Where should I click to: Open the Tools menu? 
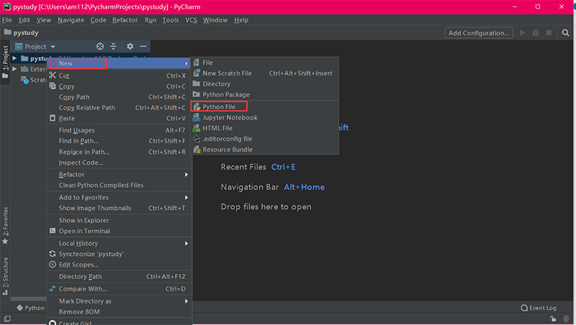click(171, 20)
